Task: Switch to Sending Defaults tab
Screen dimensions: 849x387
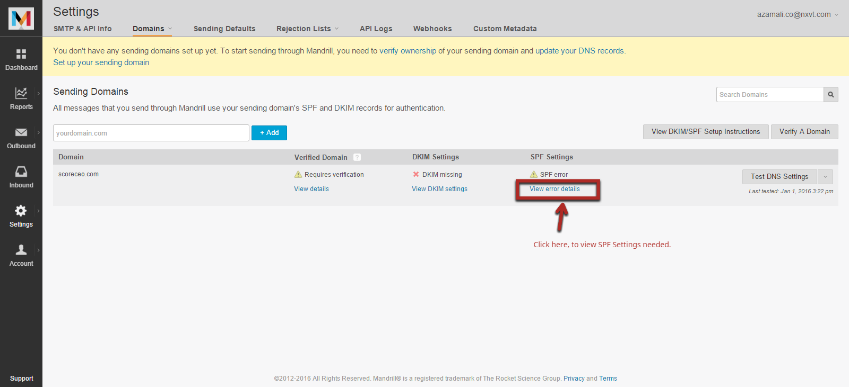Action: click(x=224, y=29)
